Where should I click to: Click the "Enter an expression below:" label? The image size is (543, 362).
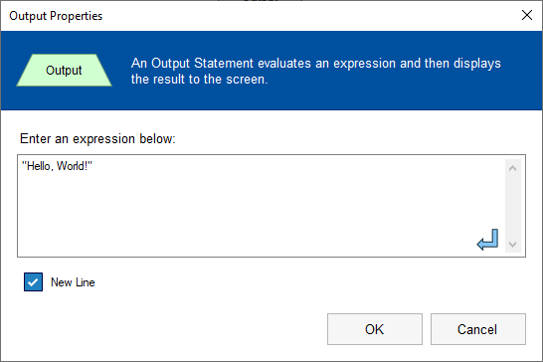point(97,138)
